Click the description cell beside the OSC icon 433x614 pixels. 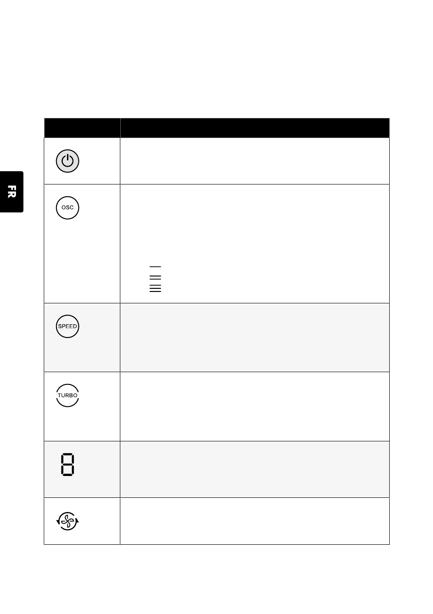tap(255, 244)
